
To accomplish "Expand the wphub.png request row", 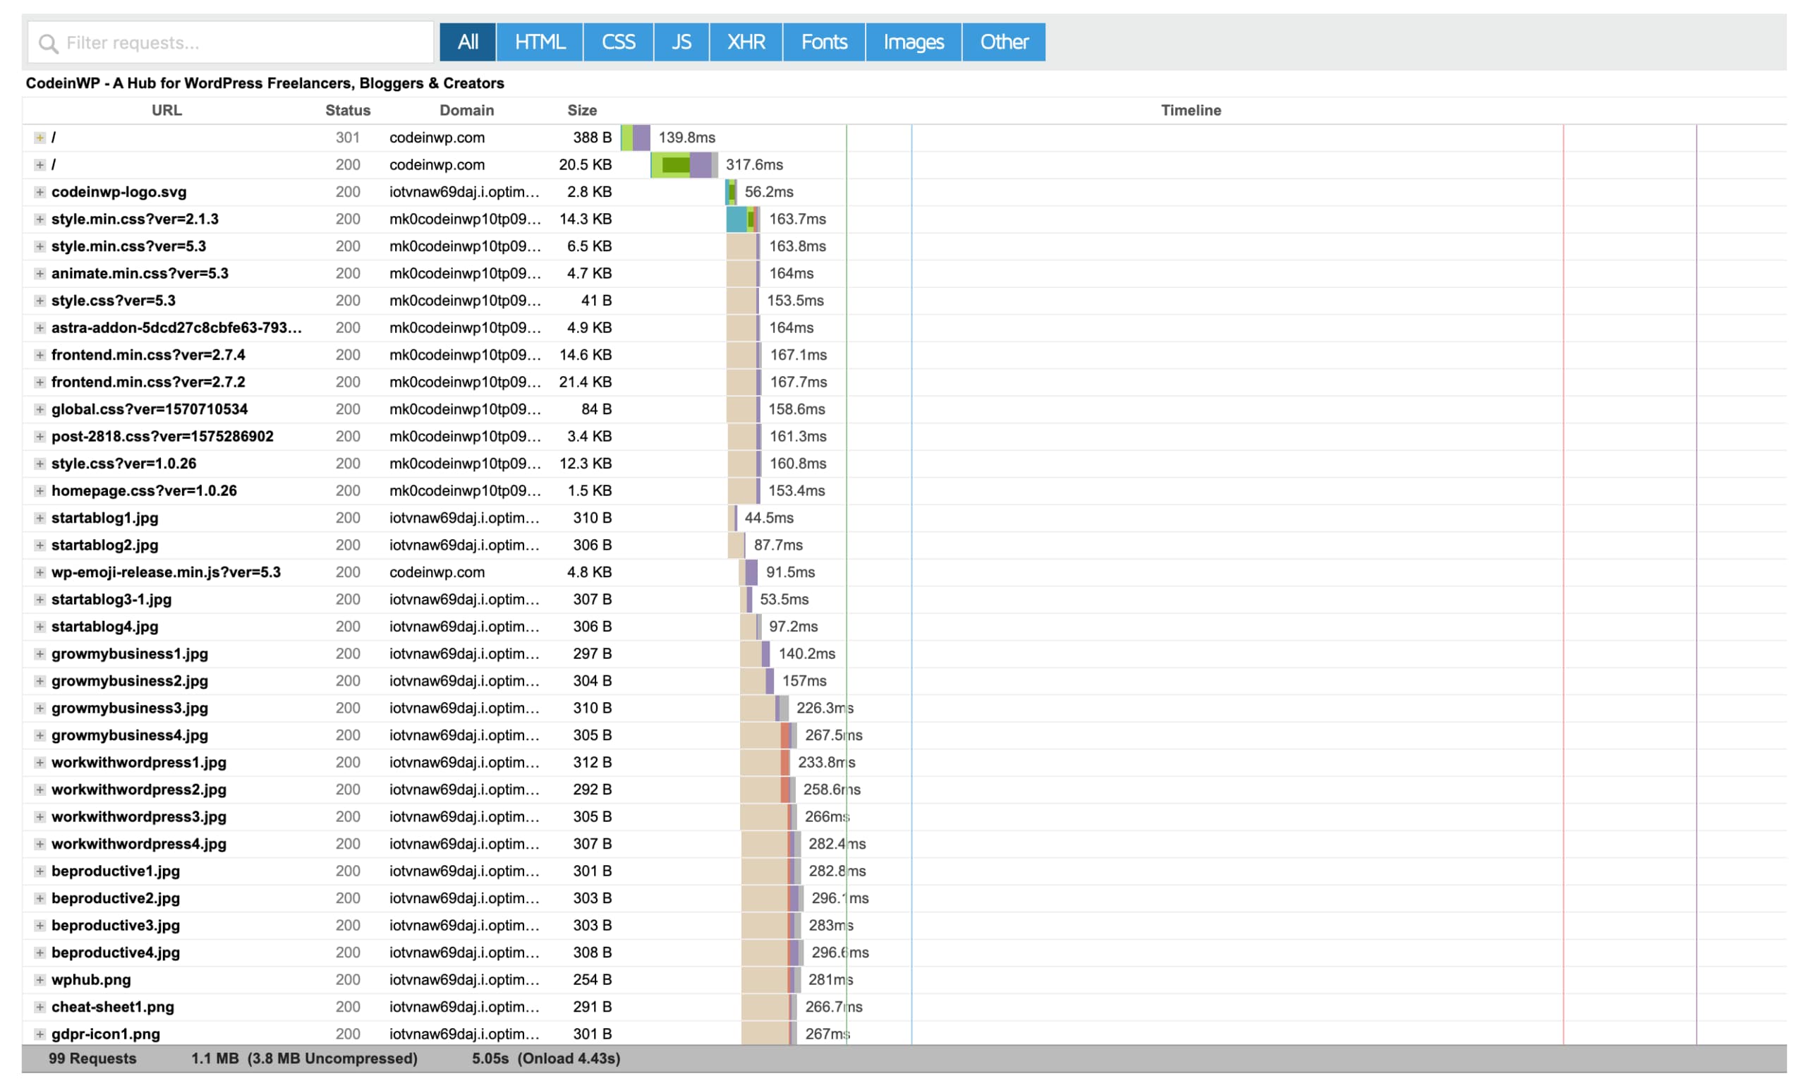I will tap(40, 980).
